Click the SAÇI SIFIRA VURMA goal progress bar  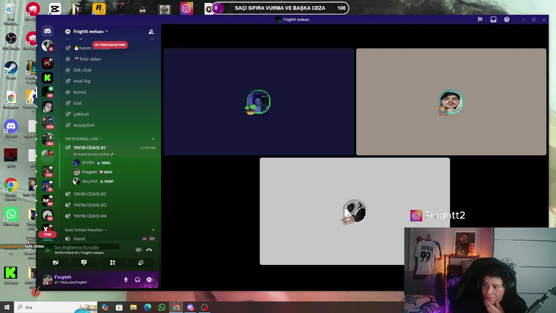(280, 8)
